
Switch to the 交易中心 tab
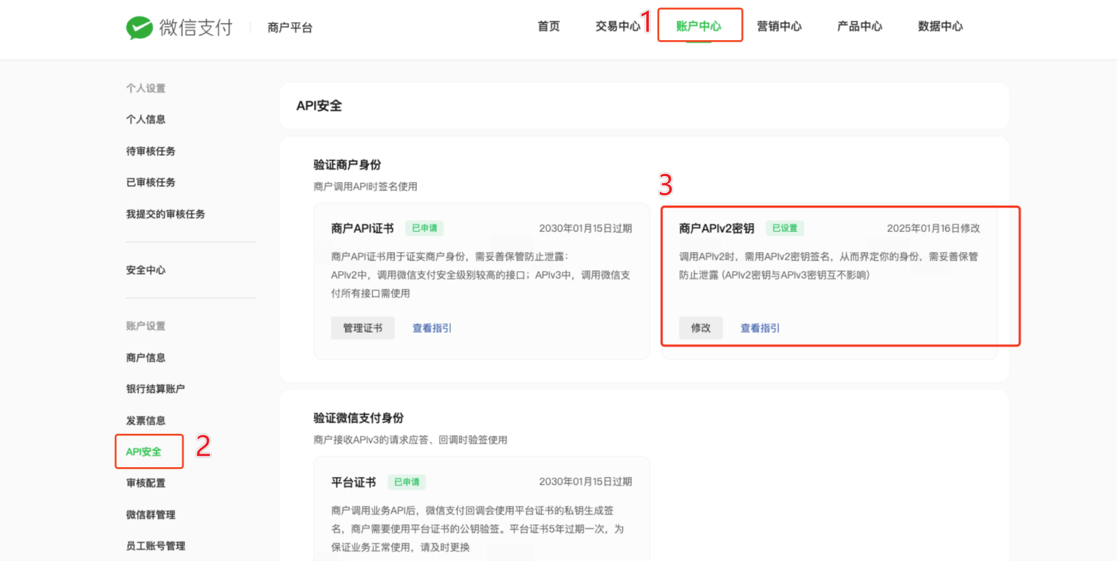click(x=618, y=27)
